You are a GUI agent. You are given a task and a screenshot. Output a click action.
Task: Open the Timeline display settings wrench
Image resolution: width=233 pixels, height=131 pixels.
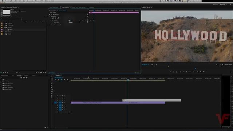click(x=68, y=80)
